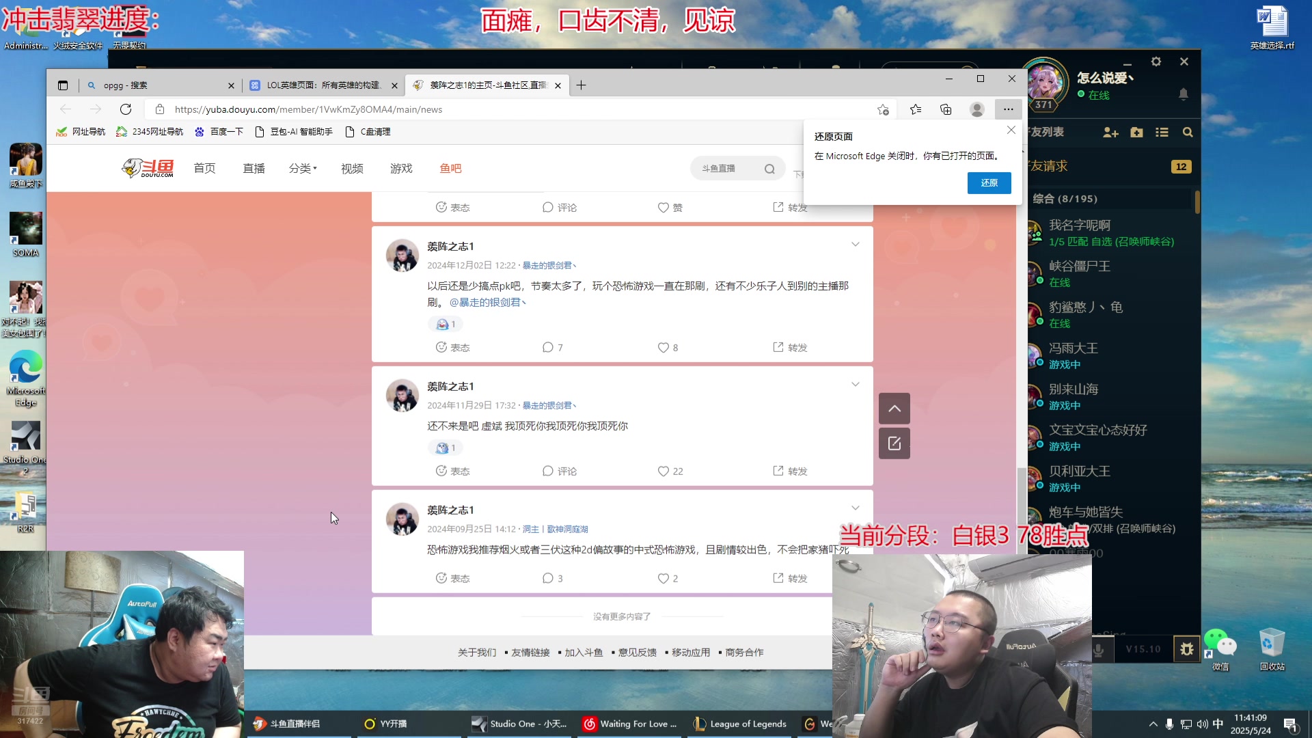
Task: Open the 7 comments on the December post
Action: tap(552, 347)
